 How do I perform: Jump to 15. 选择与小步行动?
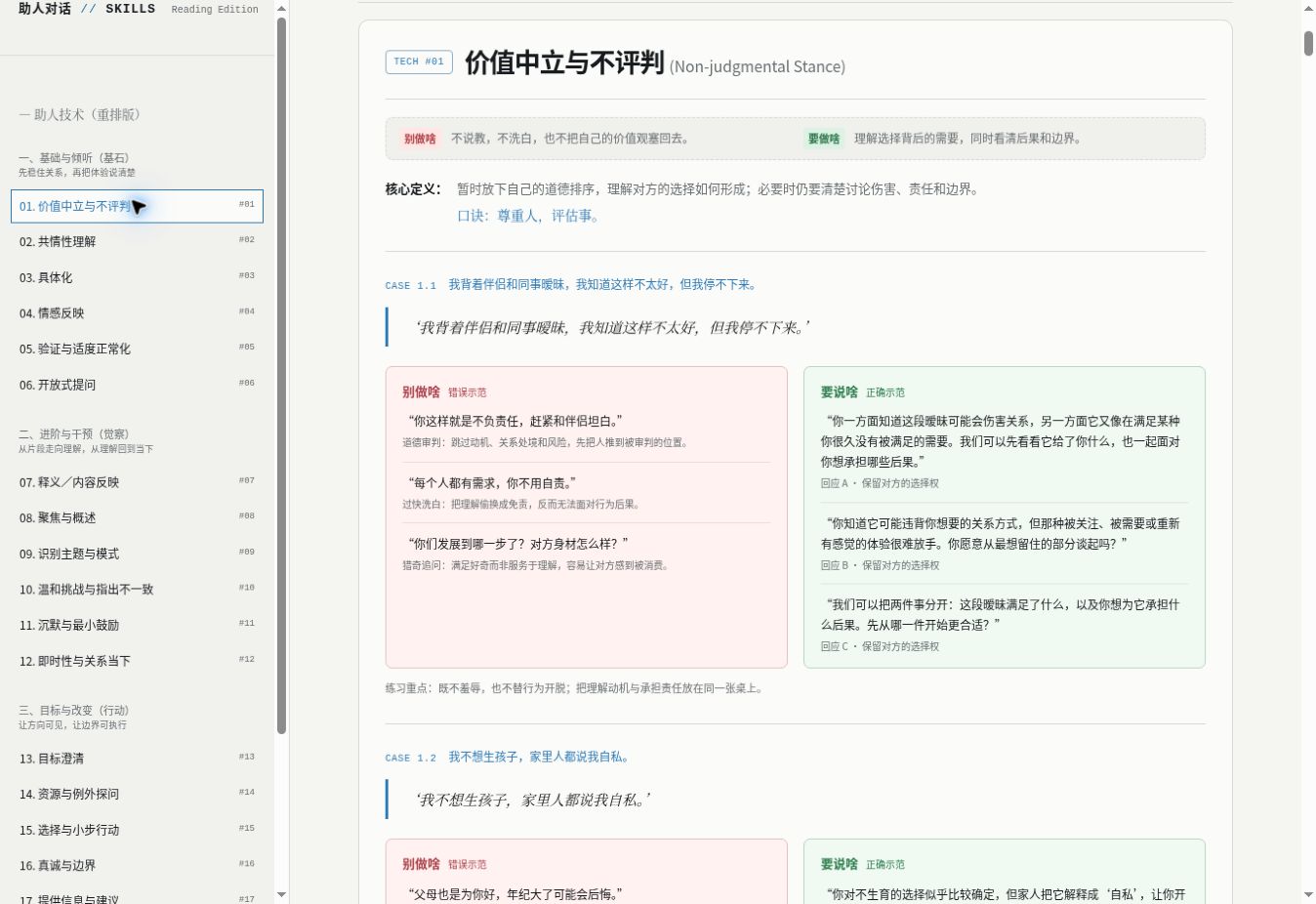click(137, 830)
